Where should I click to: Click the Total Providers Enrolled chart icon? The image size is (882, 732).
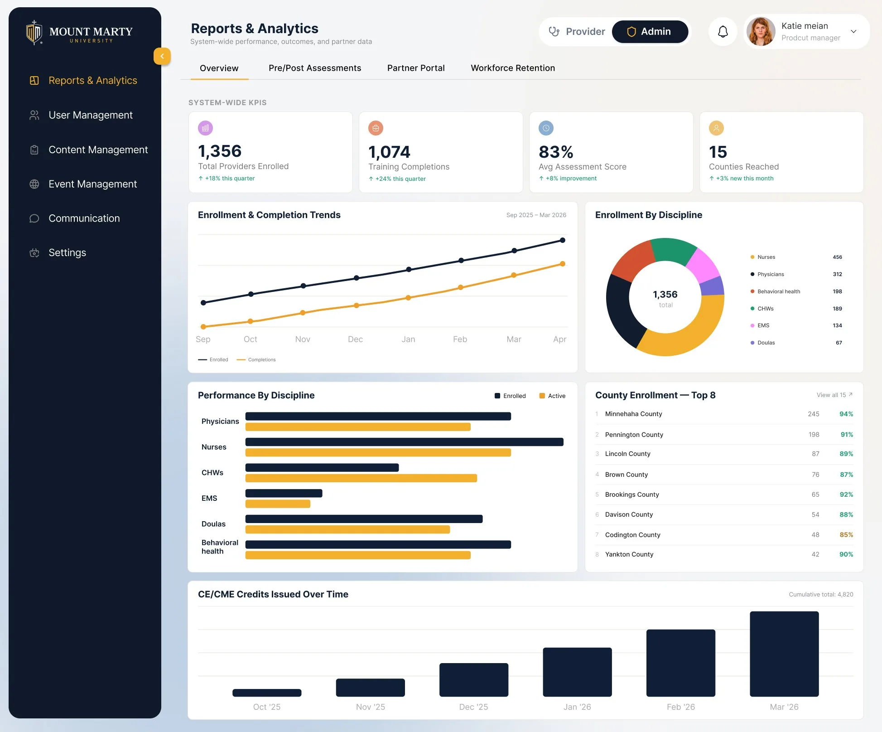coord(205,128)
